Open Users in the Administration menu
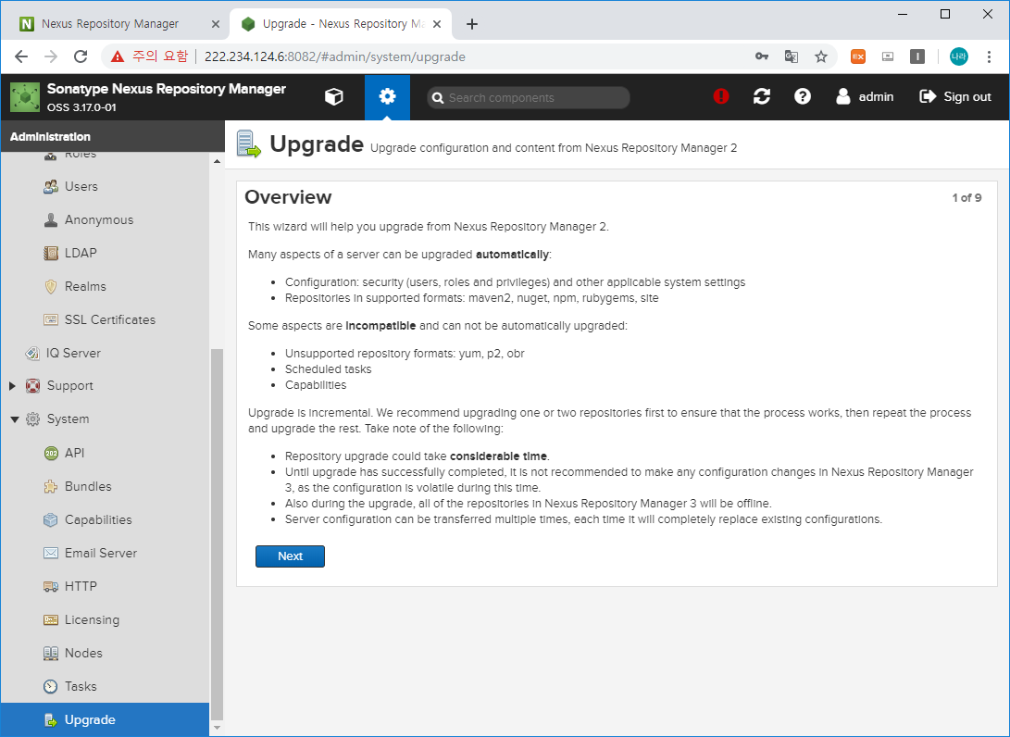The width and height of the screenshot is (1010, 737). (x=81, y=186)
